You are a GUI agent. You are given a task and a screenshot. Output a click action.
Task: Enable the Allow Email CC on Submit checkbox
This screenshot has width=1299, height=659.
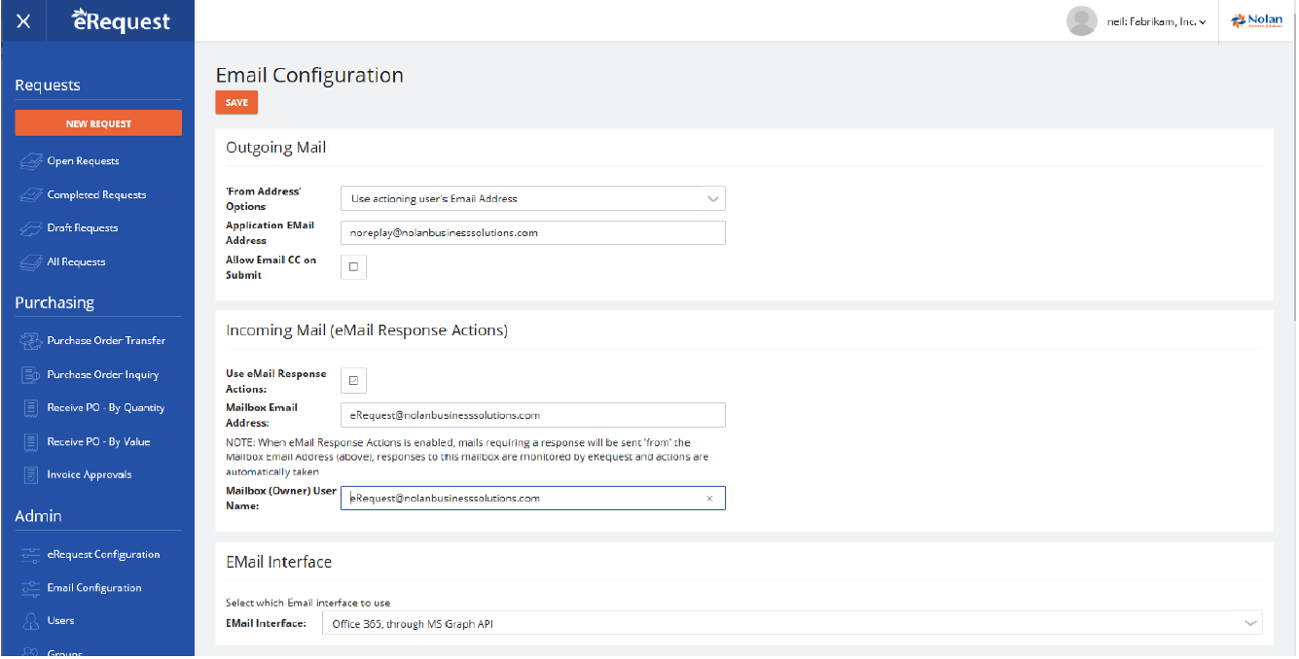tap(353, 267)
